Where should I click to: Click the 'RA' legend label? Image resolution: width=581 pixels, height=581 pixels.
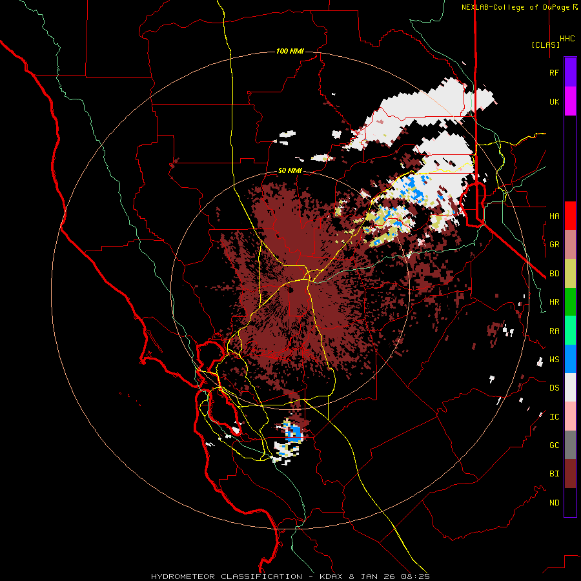tap(554, 331)
